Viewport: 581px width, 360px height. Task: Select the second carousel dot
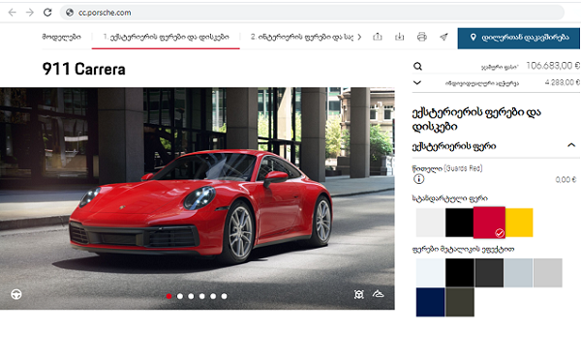[x=180, y=296]
